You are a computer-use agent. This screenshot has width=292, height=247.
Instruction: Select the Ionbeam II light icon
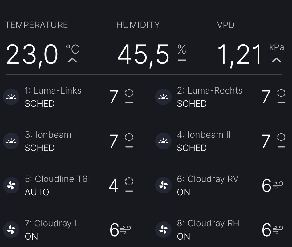pyautogui.click(x=163, y=141)
